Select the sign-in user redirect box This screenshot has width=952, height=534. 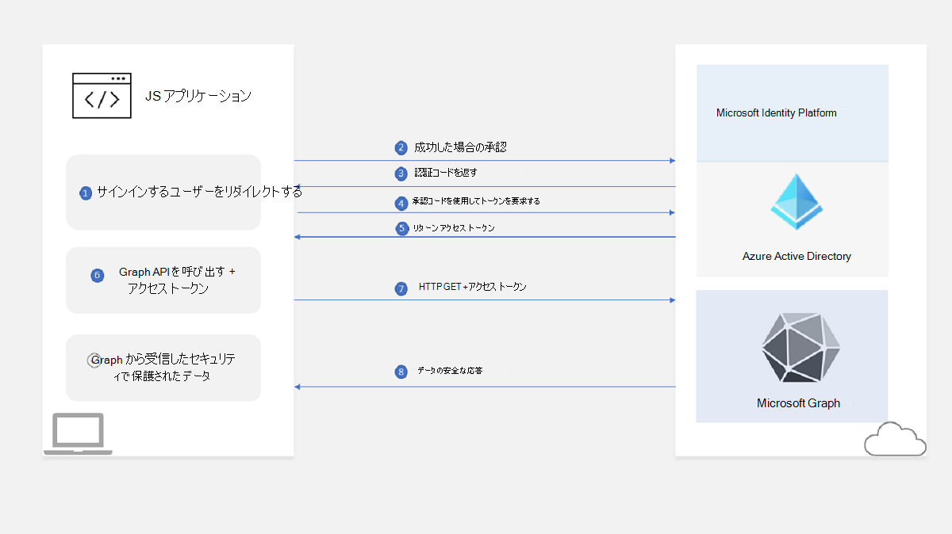[x=163, y=192]
